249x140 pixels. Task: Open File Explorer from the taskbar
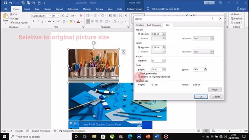pos(94,136)
